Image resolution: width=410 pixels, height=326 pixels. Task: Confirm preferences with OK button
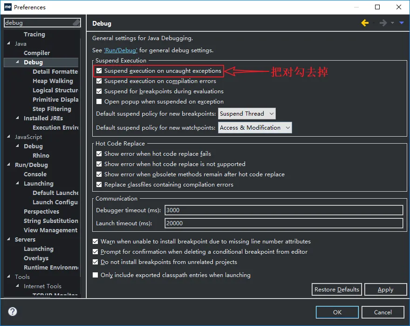337,312
